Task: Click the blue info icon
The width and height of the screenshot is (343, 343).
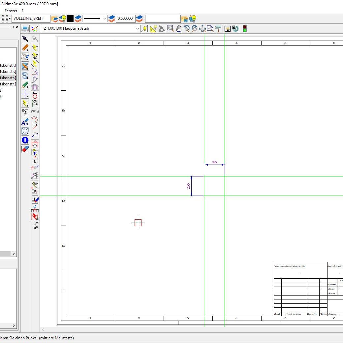Action: coord(25,140)
